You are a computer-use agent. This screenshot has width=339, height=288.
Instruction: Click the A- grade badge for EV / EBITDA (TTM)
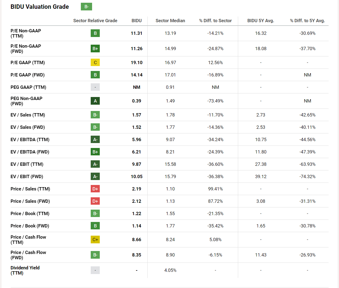[x=95, y=139]
